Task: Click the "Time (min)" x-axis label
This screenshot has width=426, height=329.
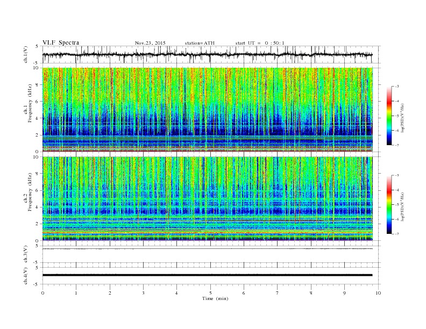Action: coord(215,298)
